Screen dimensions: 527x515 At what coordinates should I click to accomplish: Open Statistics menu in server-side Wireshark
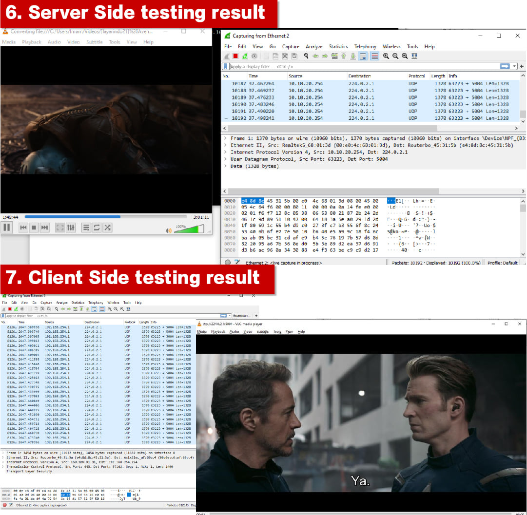pyautogui.click(x=338, y=47)
